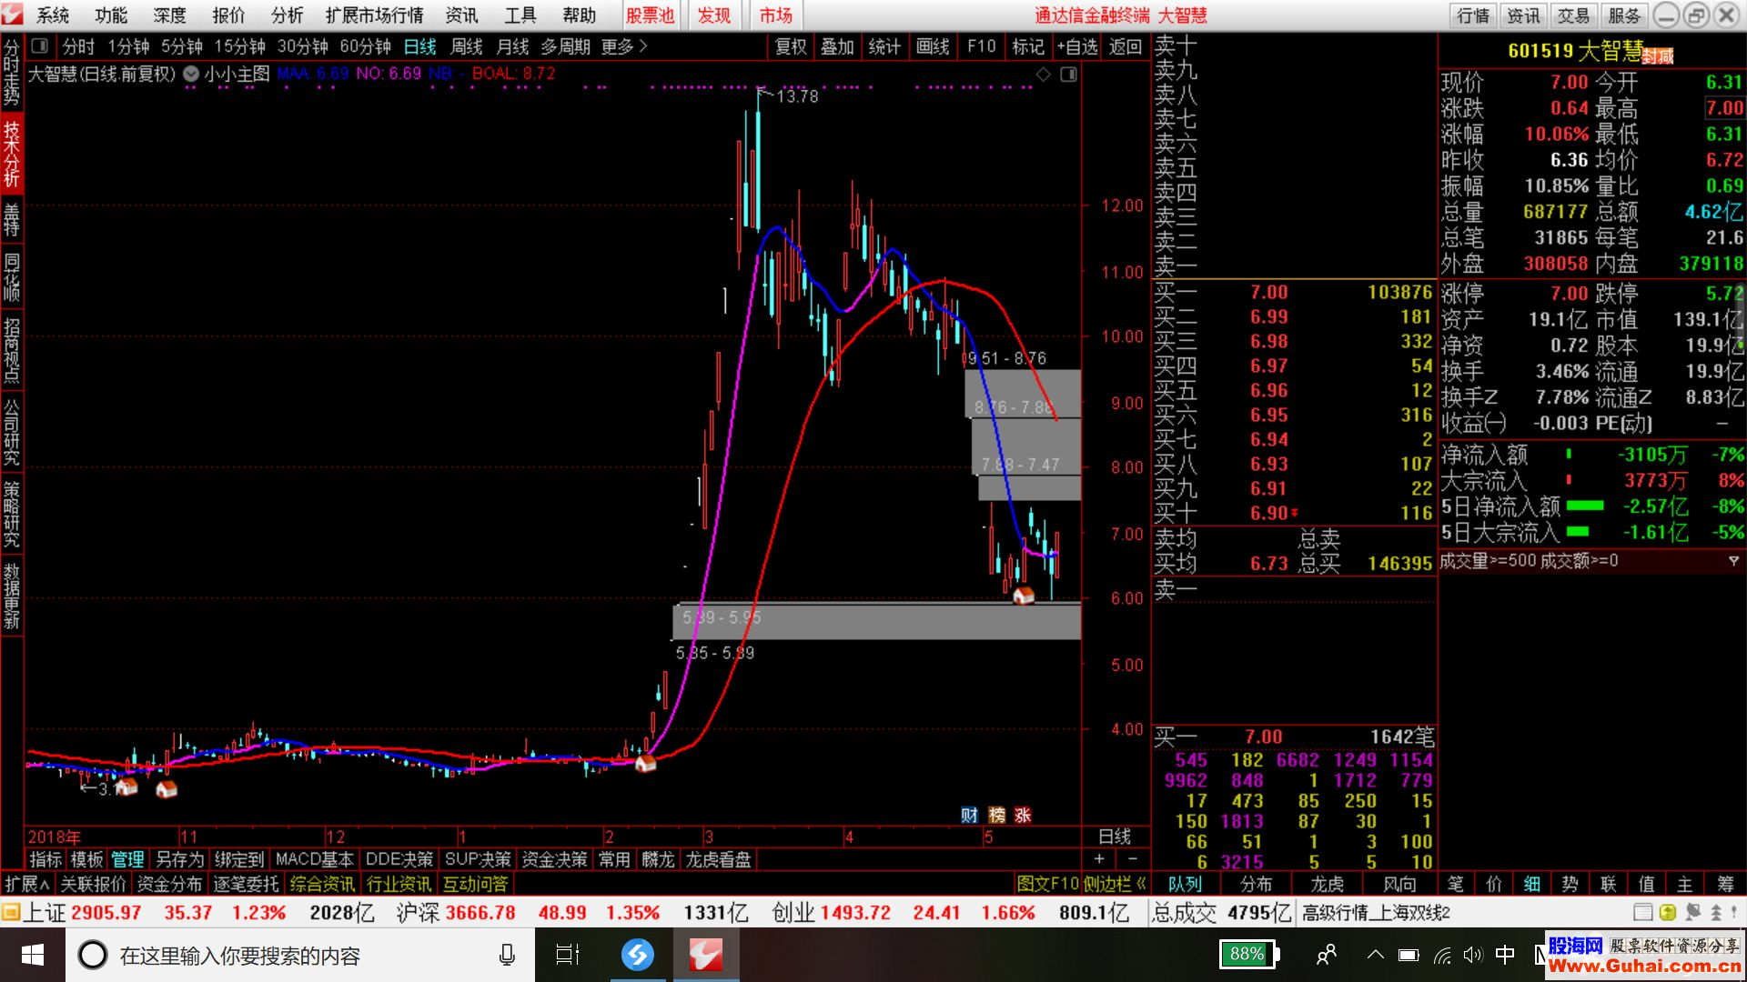Click the 财 finance marker icon
The width and height of the screenshot is (1747, 982).
(969, 815)
